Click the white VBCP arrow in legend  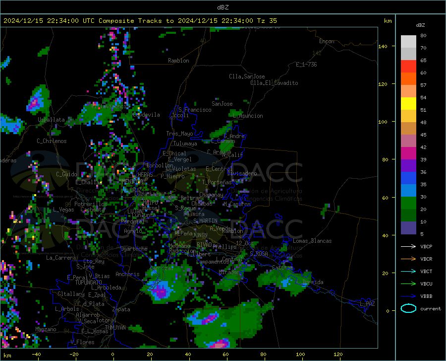click(408, 246)
